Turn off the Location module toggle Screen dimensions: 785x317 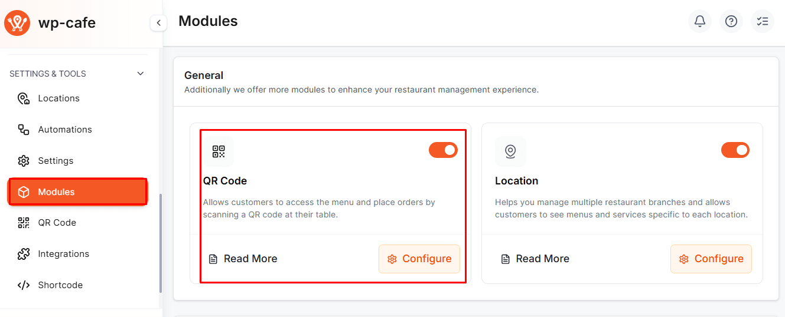[x=735, y=150]
